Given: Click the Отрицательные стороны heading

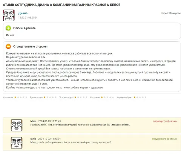Looking at the screenshot, I should (30, 47).
